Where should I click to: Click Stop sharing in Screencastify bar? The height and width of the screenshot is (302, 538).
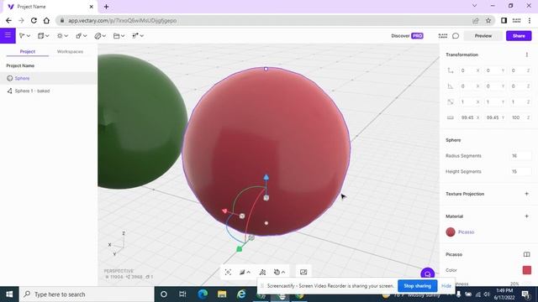(417, 285)
